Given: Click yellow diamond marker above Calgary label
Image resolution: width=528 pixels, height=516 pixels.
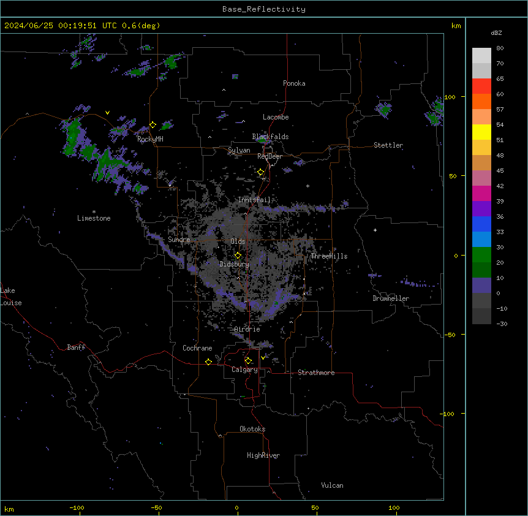Looking at the screenshot, I should (x=248, y=361).
